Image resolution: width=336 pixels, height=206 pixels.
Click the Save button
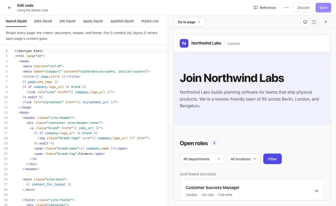pyautogui.click(x=323, y=8)
